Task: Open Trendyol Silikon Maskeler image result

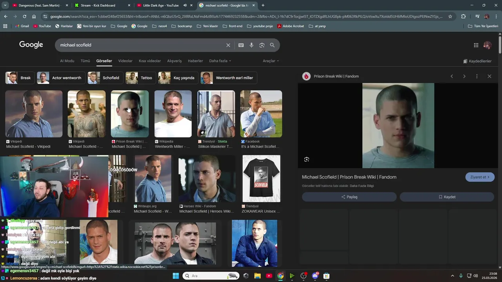Action: point(216,114)
